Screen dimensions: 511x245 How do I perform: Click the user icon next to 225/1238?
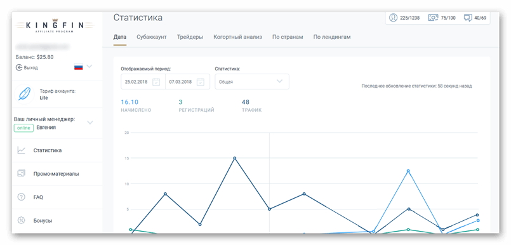tap(394, 18)
